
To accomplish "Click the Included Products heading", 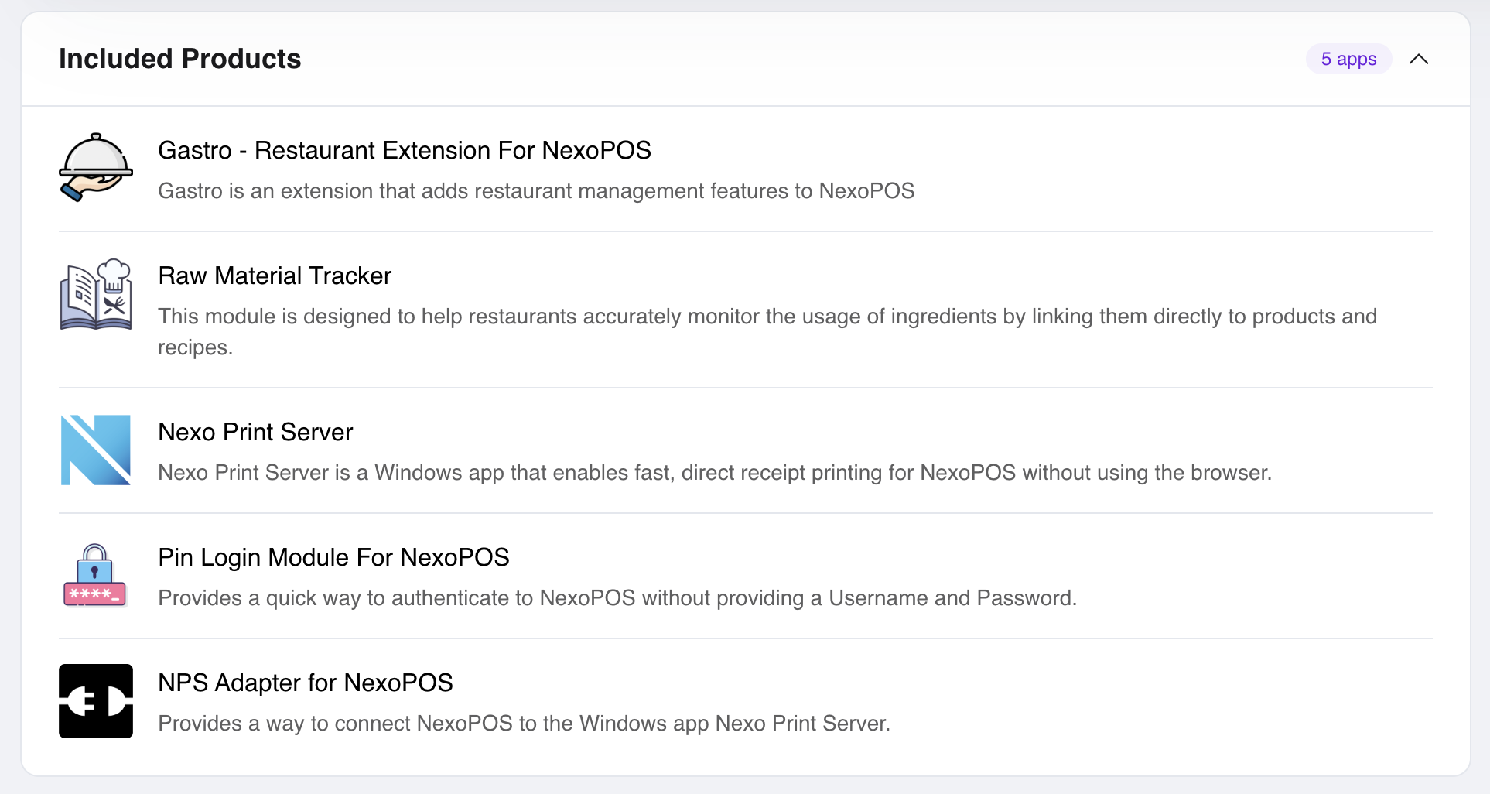I will click(x=180, y=59).
